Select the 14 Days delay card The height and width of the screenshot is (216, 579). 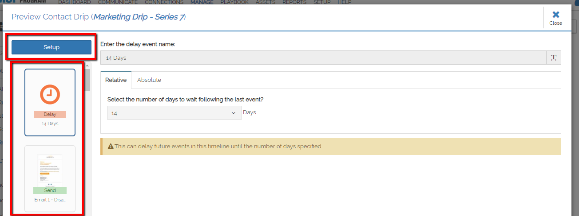pos(50,102)
